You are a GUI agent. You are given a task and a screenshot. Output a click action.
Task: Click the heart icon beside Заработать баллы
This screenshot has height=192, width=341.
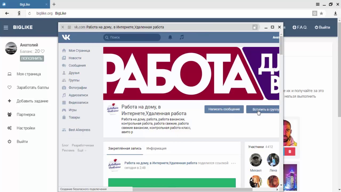click(10, 87)
